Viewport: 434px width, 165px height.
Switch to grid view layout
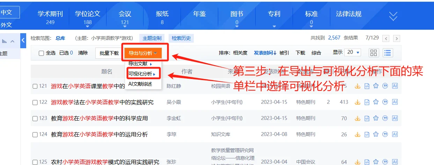(374, 53)
